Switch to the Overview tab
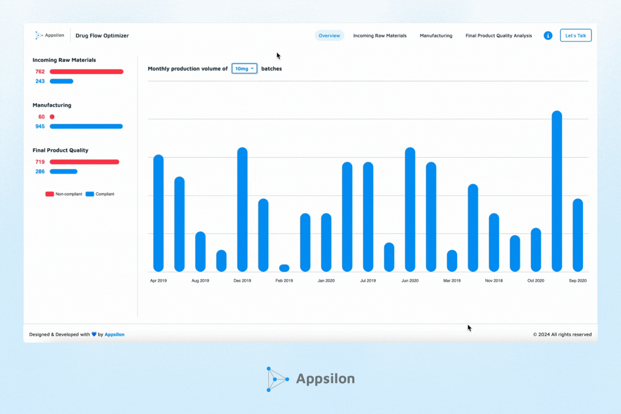The width and height of the screenshot is (621, 414). pyautogui.click(x=329, y=36)
